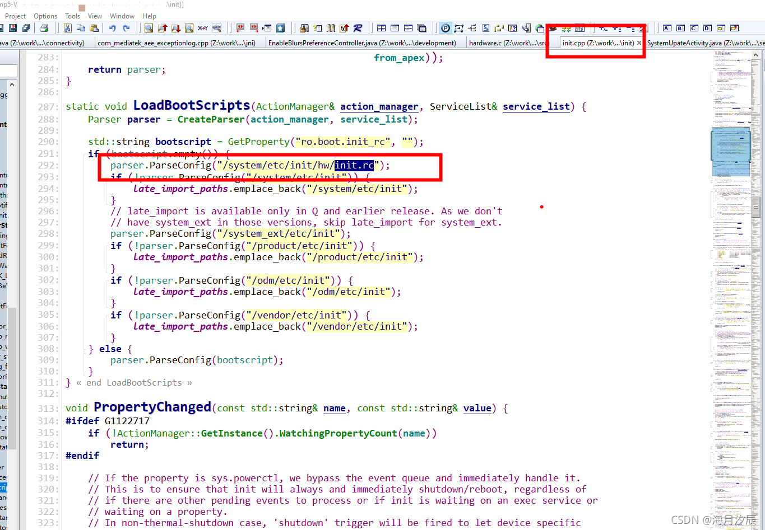This screenshot has height=530, width=765.
Task: Switch to EnableBlursPreferenceController.java tab
Action: pos(362,43)
